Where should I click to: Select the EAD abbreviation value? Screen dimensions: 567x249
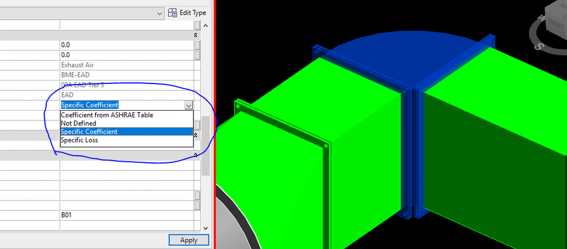click(68, 95)
